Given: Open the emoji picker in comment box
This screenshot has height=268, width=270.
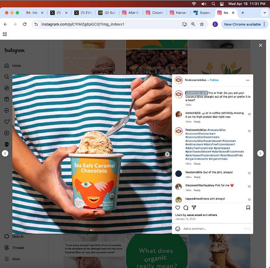Looking at the screenshot, I should click(x=178, y=229).
